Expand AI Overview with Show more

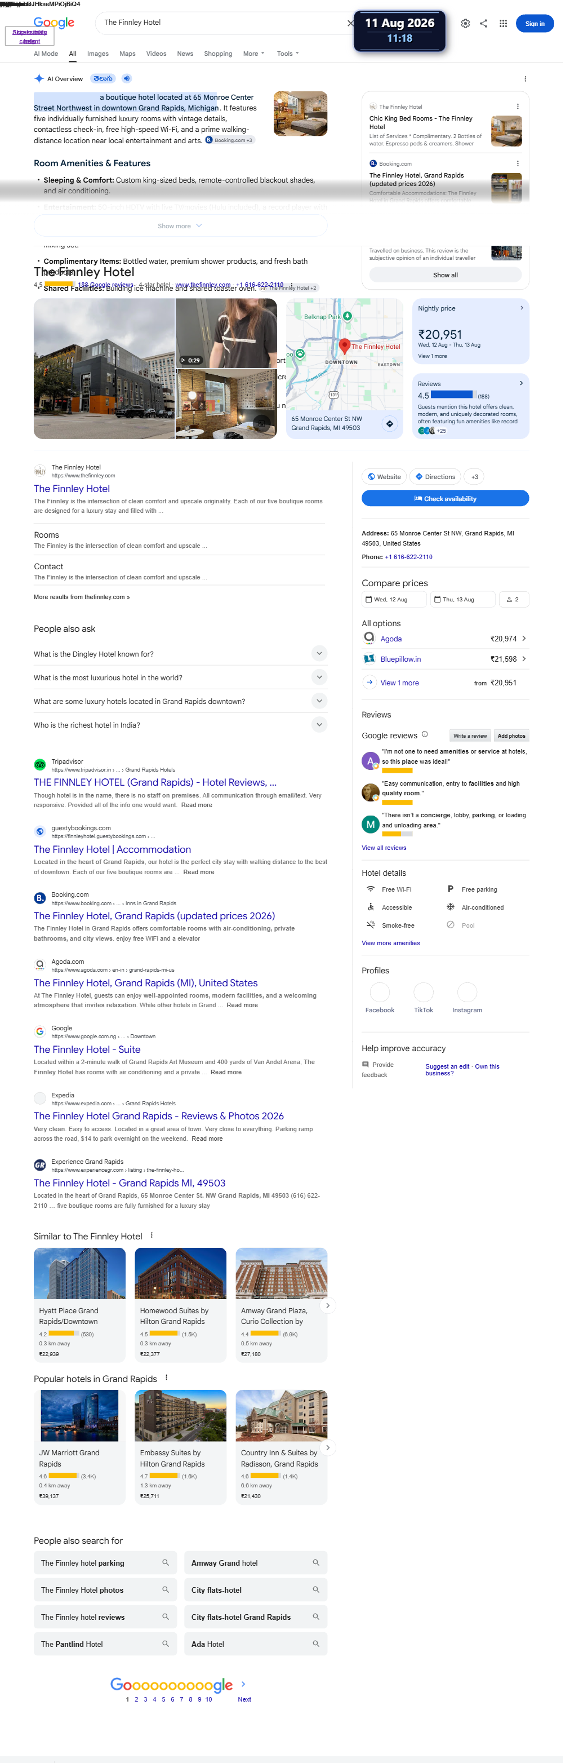[180, 226]
